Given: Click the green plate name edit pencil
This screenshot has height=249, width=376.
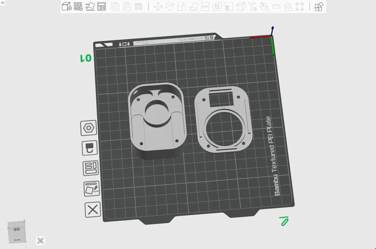Looking at the screenshot, I should point(284,221).
